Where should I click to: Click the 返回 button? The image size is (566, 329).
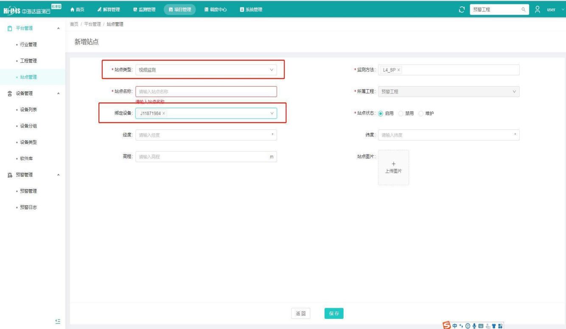coord(300,313)
